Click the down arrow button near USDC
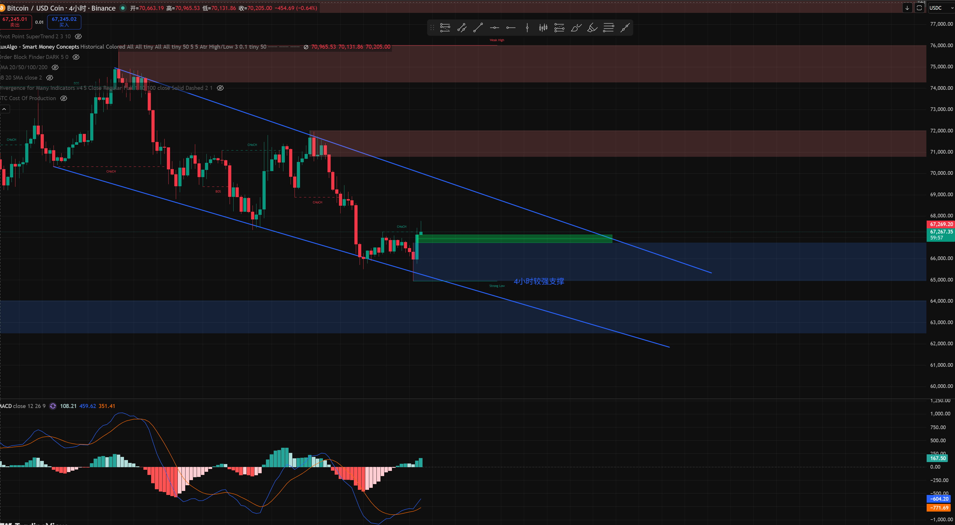The width and height of the screenshot is (955, 525). [x=907, y=8]
